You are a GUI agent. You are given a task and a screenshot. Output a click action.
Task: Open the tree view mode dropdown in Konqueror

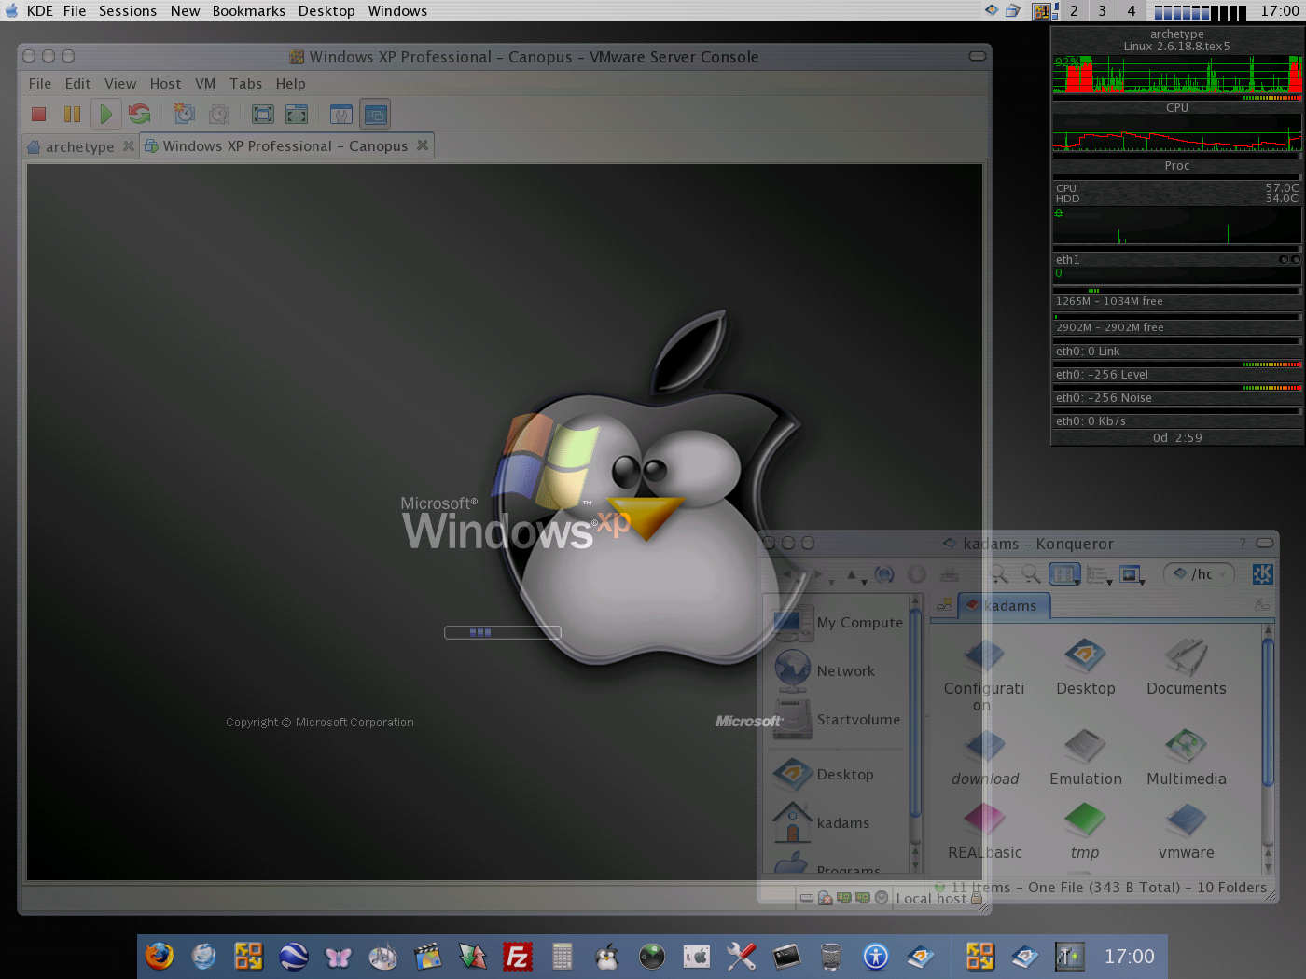1110,582
